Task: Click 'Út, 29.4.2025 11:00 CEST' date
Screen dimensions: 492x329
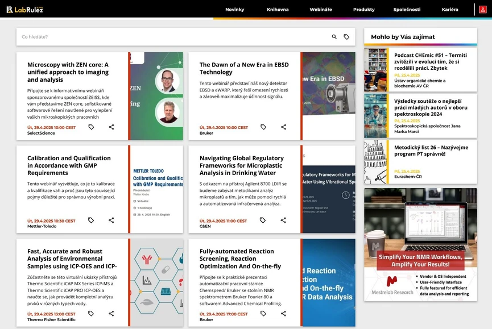Action: pos(223,221)
